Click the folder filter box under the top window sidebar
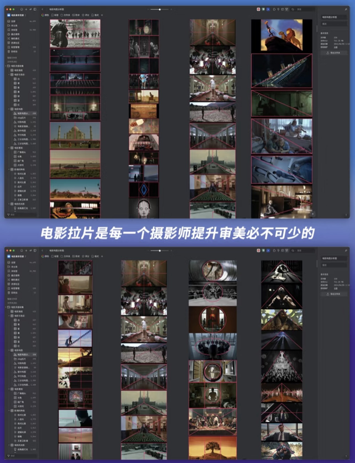 (22, 215)
